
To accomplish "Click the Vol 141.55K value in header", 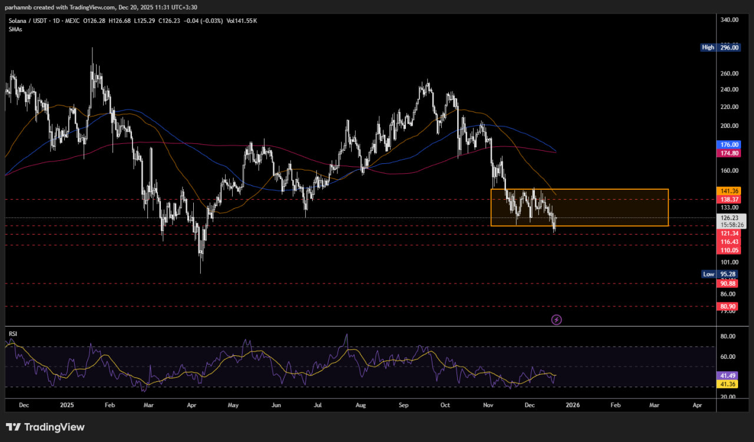I will pyautogui.click(x=242, y=21).
